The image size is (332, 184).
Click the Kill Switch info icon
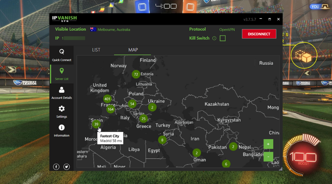[x=214, y=38]
